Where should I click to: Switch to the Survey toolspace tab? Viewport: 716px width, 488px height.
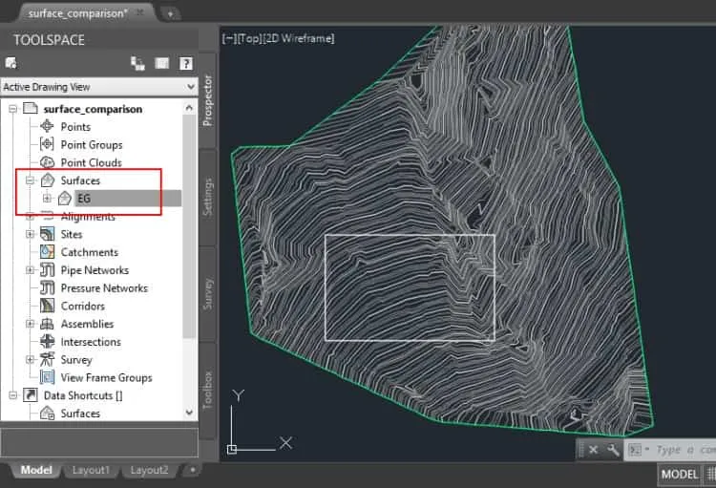[x=208, y=294]
